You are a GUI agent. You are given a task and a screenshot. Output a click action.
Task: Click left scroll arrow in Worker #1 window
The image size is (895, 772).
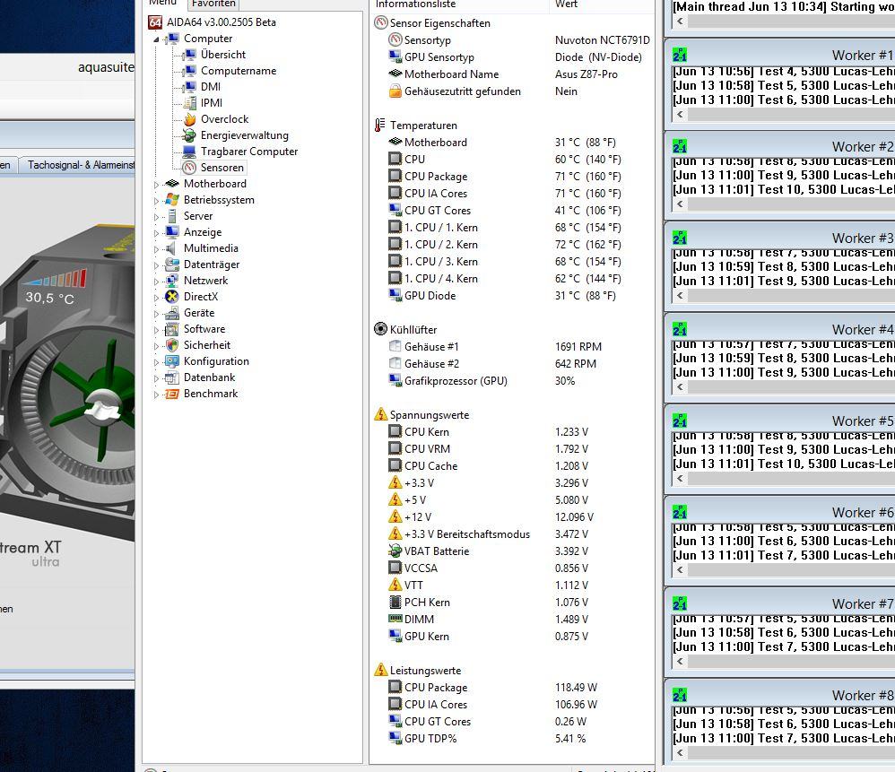click(680, 114)
